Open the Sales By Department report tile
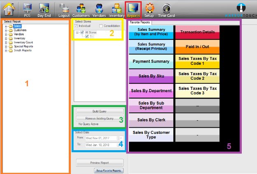This screenshot has height=174, width=257. click(x=151, y=90)
